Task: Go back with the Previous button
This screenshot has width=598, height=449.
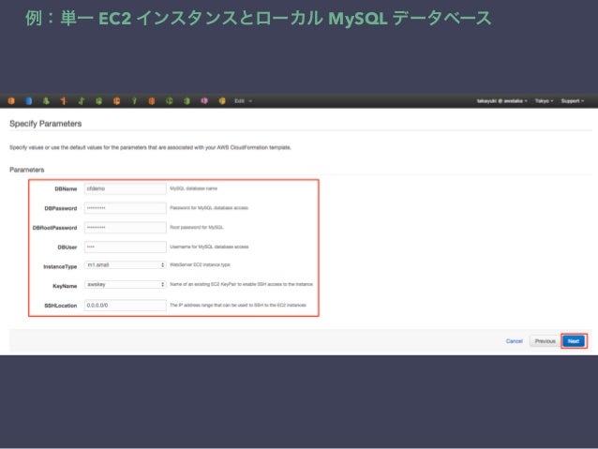Action: [545, 341]
